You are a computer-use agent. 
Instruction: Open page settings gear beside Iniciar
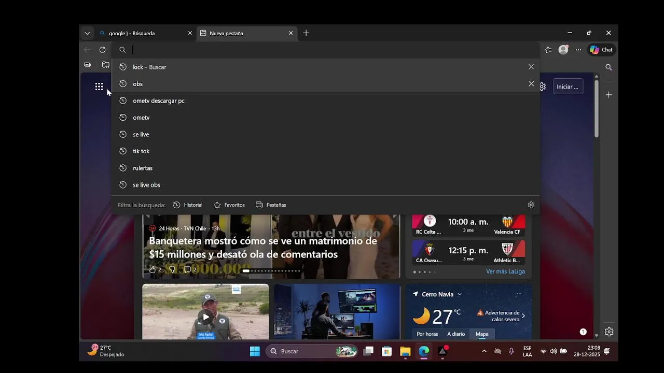click(x=543, y=87)
